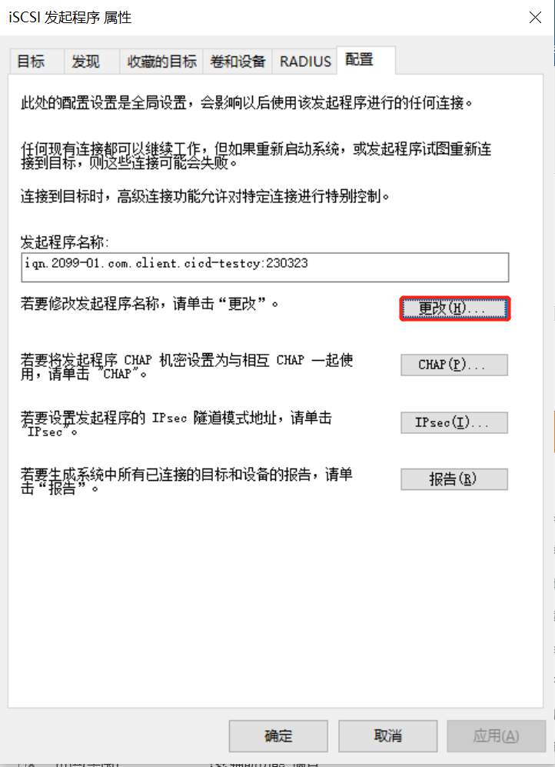
Task: Open the RADIUS tab
Action: point(305,62)
